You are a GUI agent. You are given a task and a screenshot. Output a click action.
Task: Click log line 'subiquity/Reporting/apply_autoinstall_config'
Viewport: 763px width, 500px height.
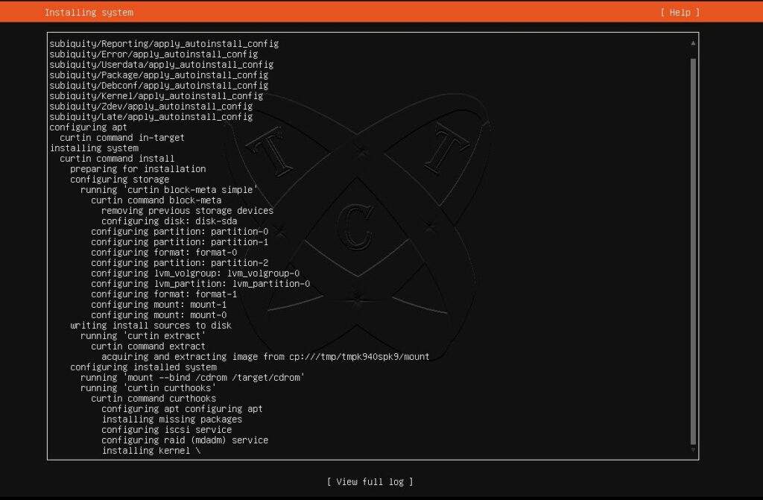164,43
